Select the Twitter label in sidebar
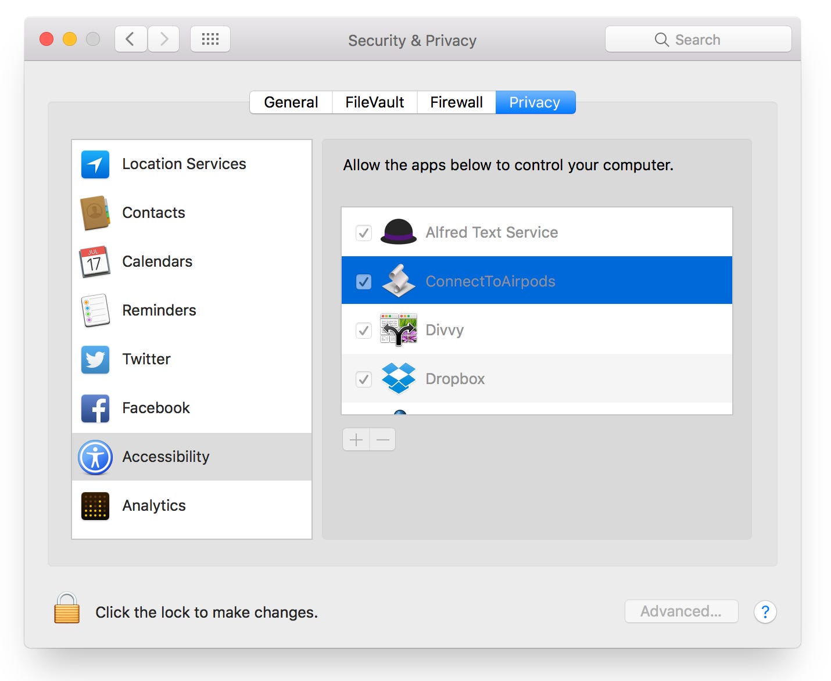This screenshot has width=831, height=681. (x=146, y=359)
